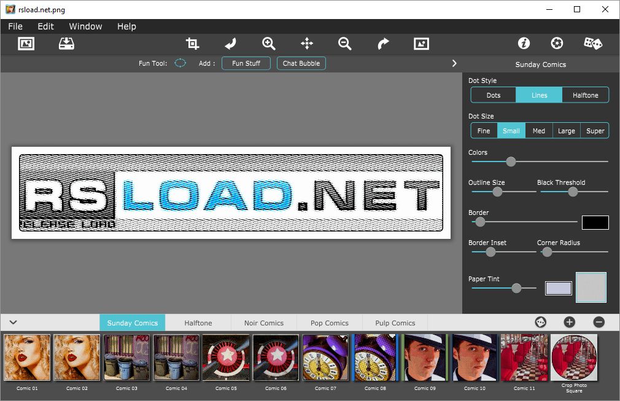The width and height of the screenshot is (620, 401).
Task: Switch to Pulp Comics tab
Action: click(x=395, y=322)
